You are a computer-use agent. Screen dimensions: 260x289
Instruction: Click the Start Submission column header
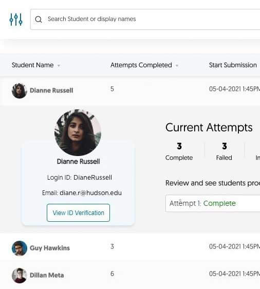233,65
